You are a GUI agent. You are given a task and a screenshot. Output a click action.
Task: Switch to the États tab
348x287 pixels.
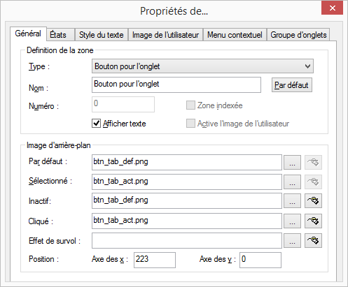click(x=58, y=35)
